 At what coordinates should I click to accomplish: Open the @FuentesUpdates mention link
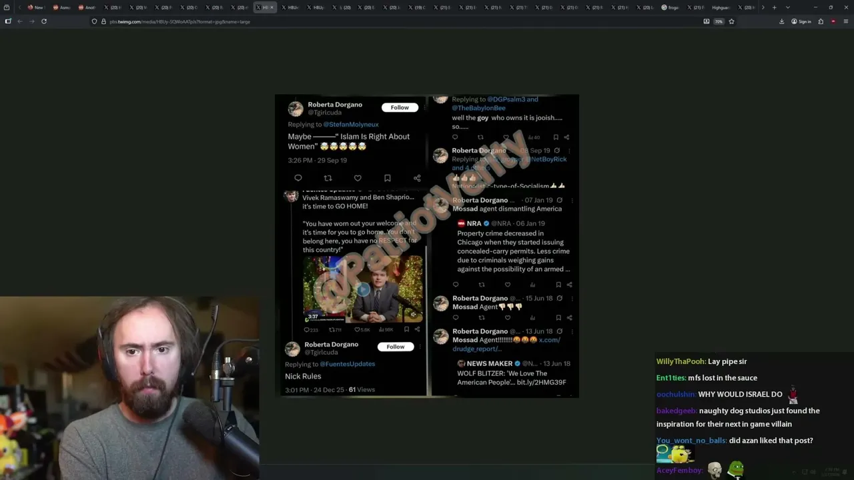coord(348,364)
